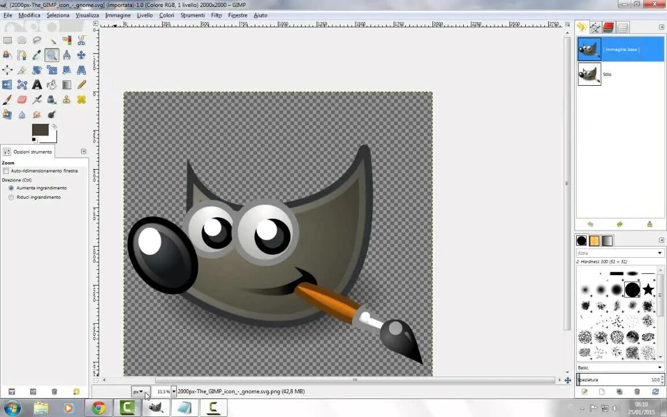
Task: Select the Perspective tool
Action: [x=81, y=69]
